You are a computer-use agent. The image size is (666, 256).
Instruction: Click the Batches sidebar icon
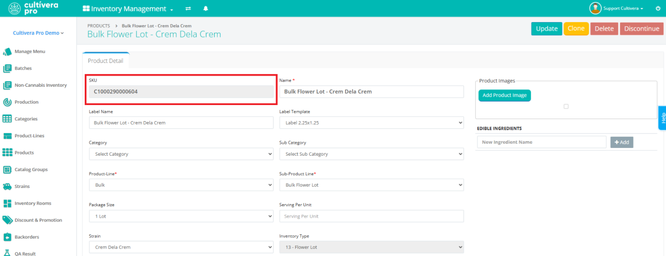[x=7, y=68]
